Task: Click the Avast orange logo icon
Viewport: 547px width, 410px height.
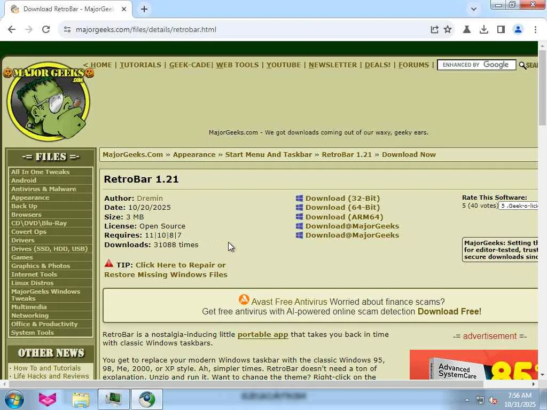Action: [244, 299]
